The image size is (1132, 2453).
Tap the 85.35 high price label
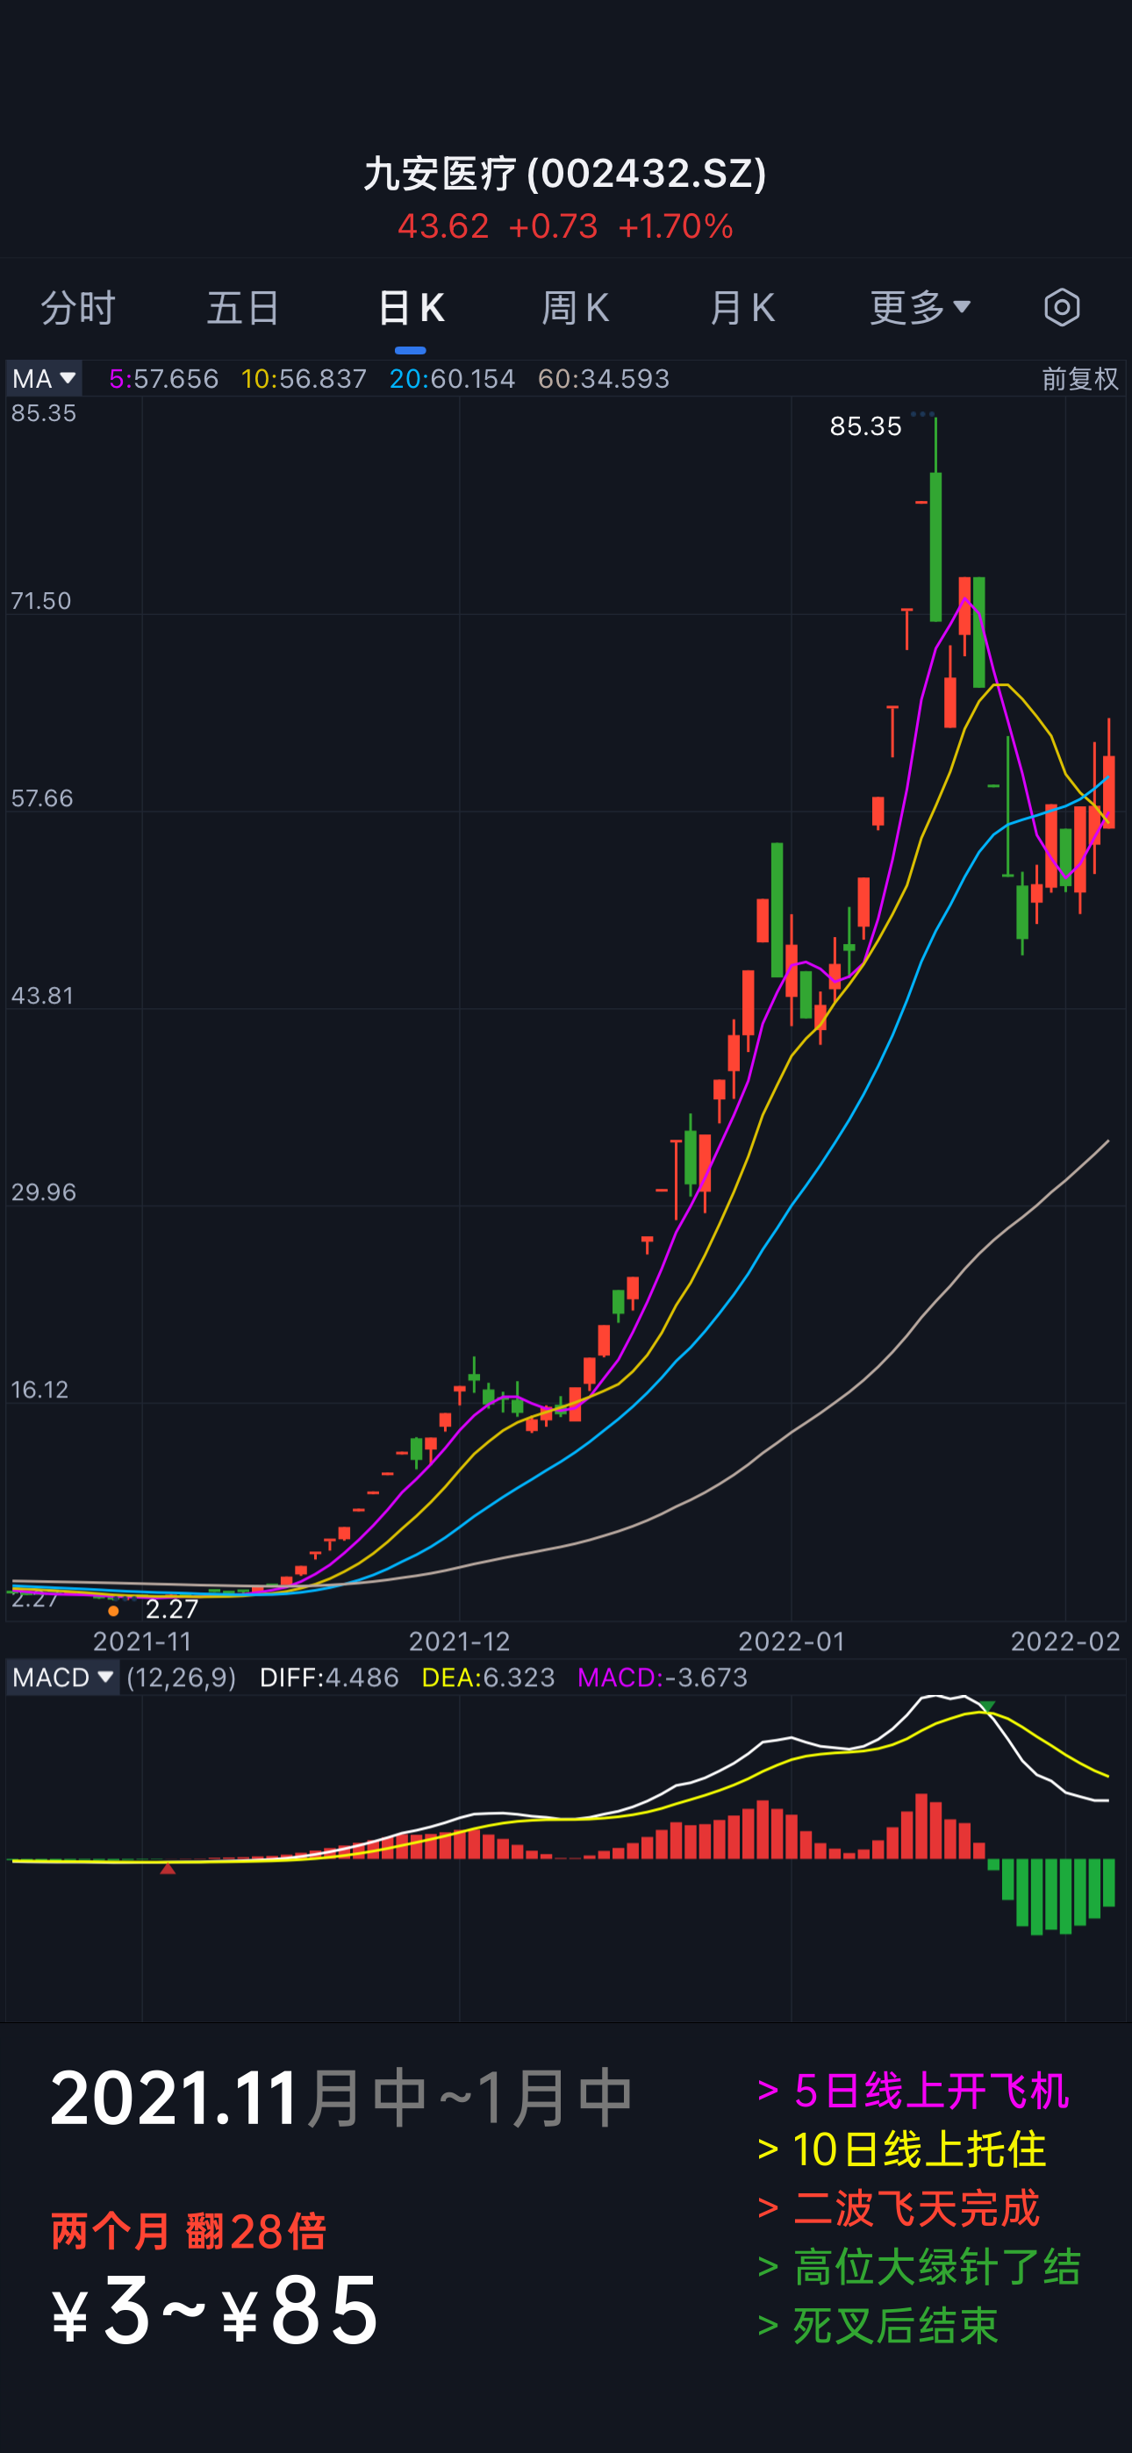pos(864,426)
